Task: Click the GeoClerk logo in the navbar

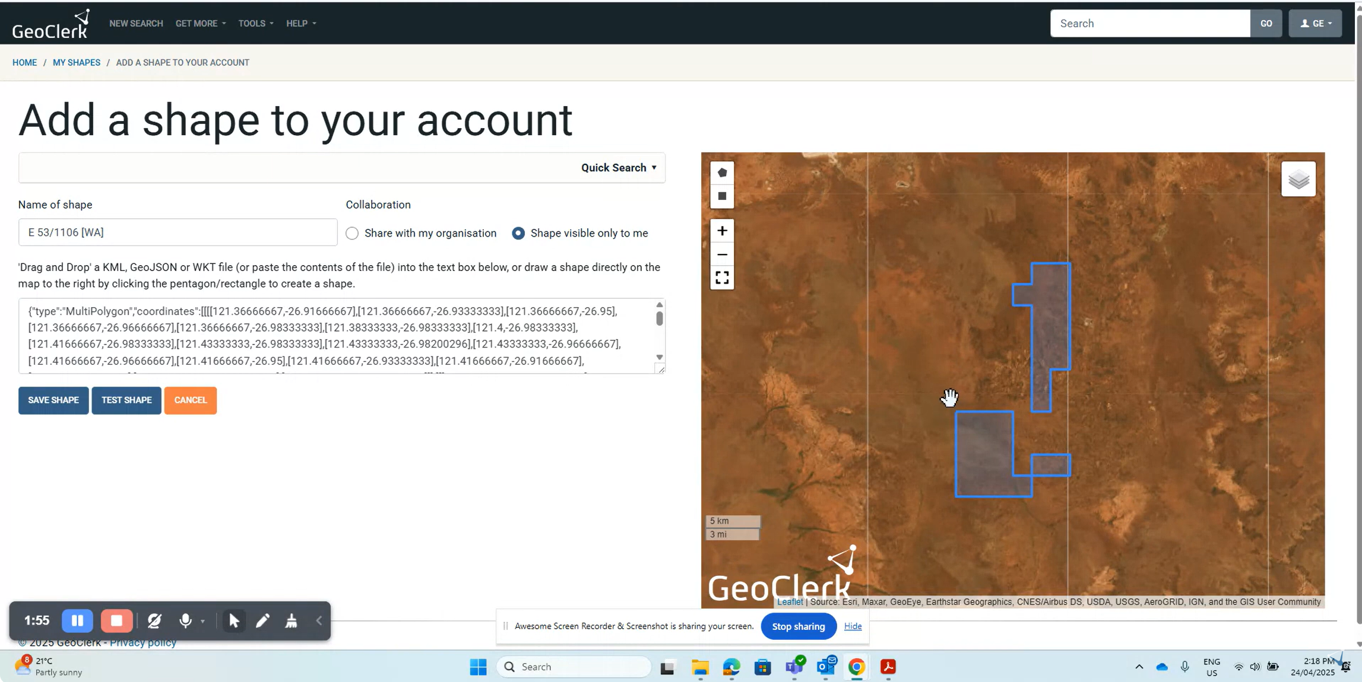Action: coord(51,24)
